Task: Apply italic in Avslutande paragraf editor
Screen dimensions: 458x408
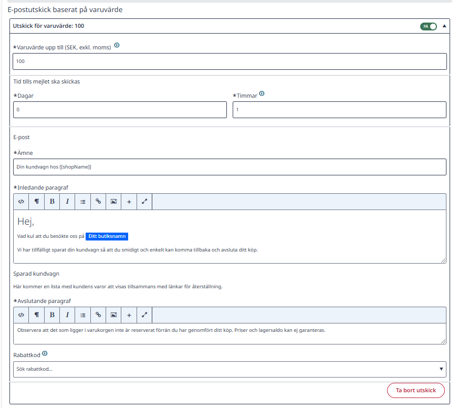Action: (67, 315)
